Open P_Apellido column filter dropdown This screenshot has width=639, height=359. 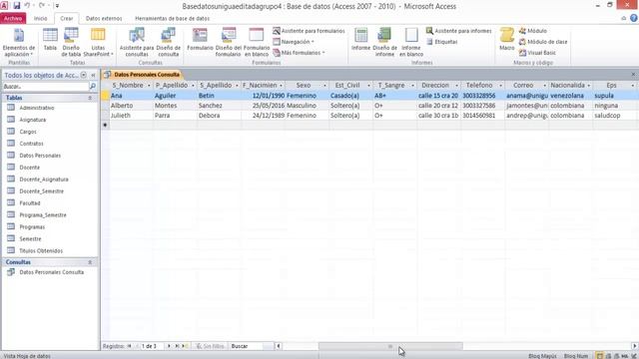pos(193,86)
